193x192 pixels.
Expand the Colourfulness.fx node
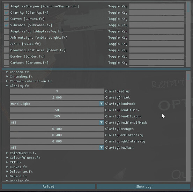pyautogui.click(x=7, y=158)
